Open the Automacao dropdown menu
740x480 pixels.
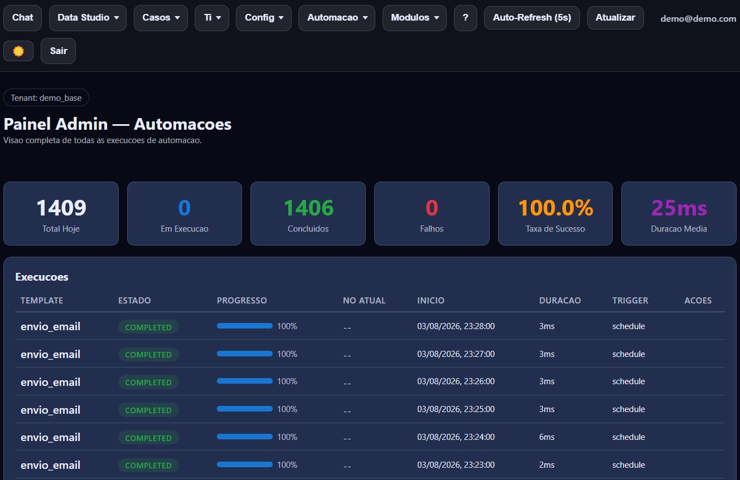tap(337, 18)
